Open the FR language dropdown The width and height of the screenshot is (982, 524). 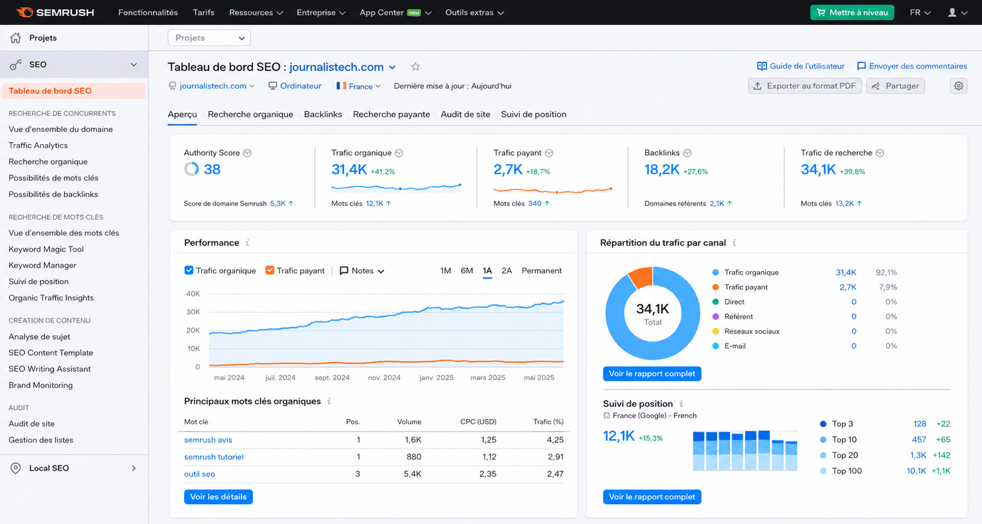pos(920,12)
